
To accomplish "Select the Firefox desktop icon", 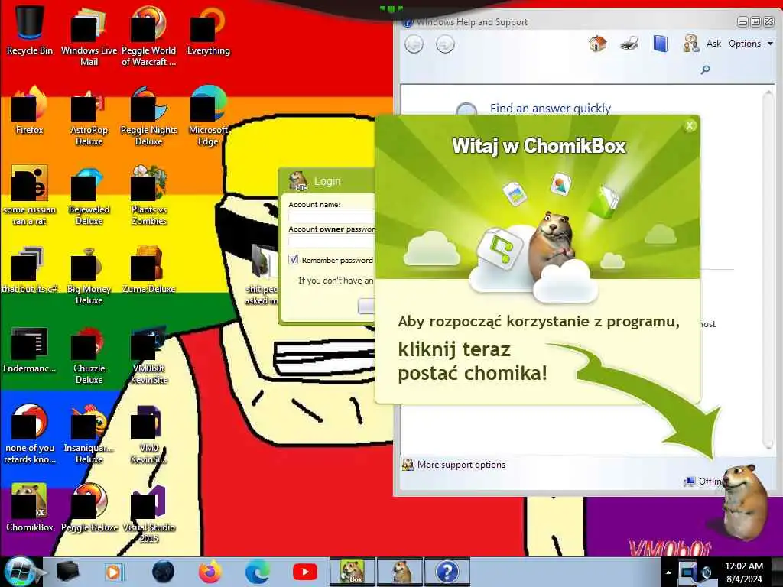I will [x=30, y=110].
